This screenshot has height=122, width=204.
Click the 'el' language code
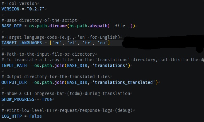[72, 43]
